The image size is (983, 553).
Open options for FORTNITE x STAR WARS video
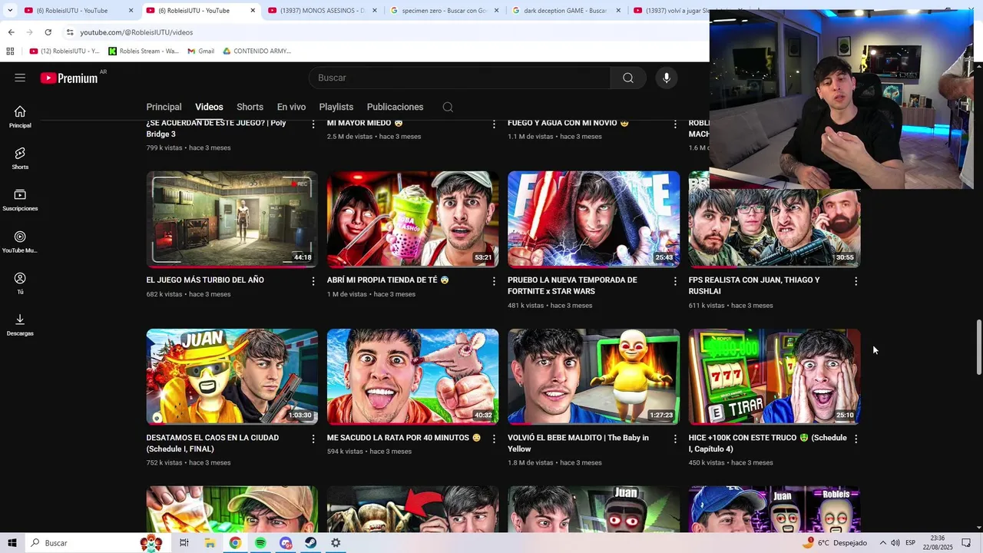(675, 281)
